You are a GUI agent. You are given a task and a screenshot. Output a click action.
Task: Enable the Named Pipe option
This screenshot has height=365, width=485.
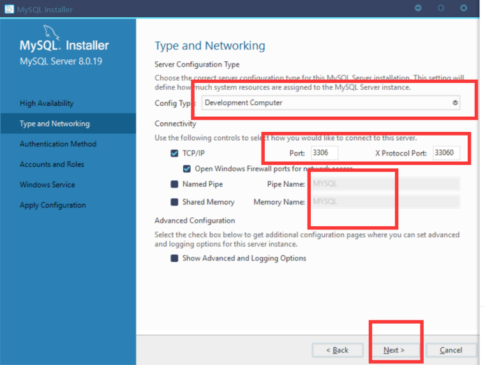[175, 184]
